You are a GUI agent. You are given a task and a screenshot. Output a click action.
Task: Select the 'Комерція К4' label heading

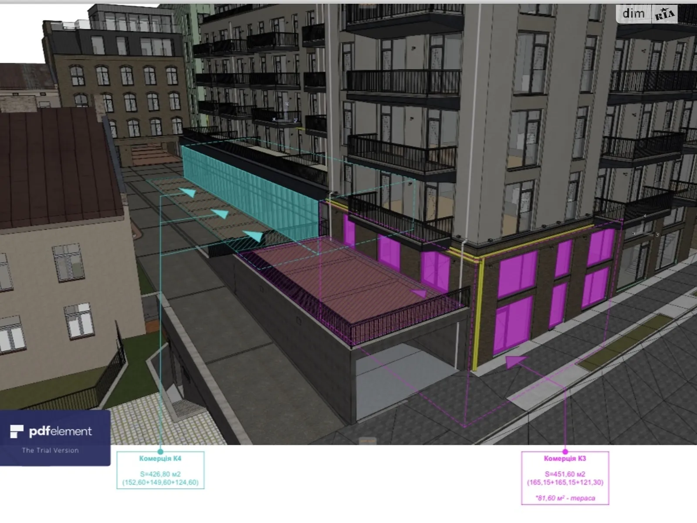tap(160, 458)
